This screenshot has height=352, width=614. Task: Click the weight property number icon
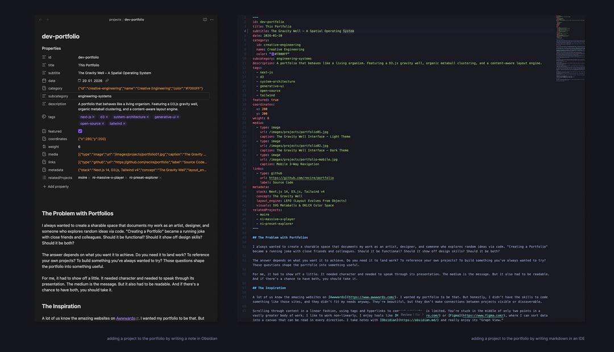[44, 146]
